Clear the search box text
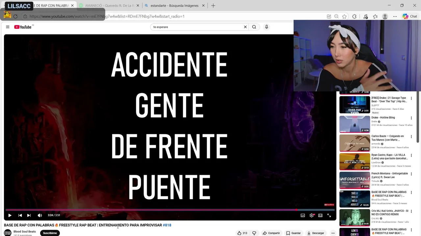This screenshot has width=421, height=236. click(x=245, y=27)
